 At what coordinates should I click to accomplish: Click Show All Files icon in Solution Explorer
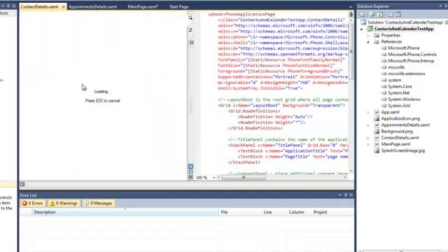(372, 14)
